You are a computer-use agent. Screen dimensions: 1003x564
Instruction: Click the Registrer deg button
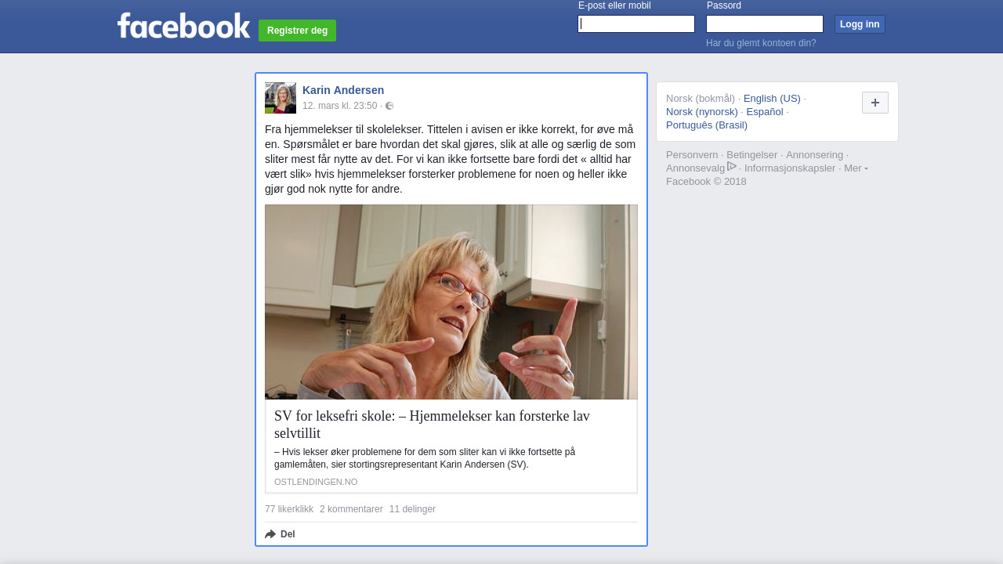point(297,31)
